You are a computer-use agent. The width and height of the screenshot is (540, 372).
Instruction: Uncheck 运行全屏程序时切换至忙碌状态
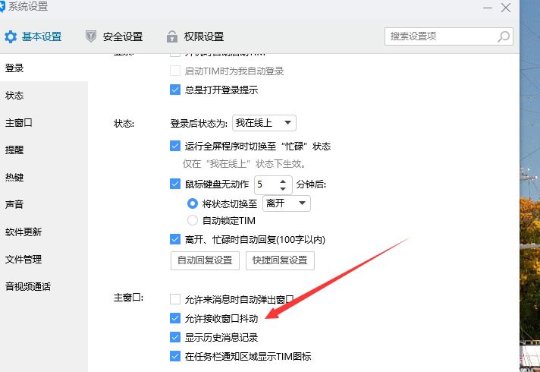[175, 147]
